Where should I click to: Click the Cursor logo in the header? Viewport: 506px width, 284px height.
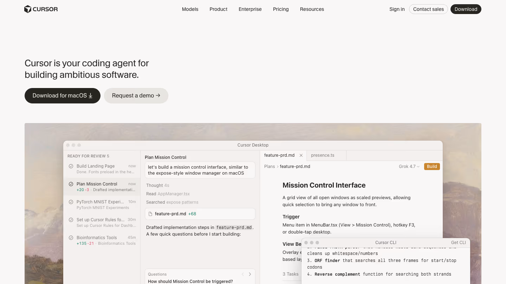(x=41, y=9)
